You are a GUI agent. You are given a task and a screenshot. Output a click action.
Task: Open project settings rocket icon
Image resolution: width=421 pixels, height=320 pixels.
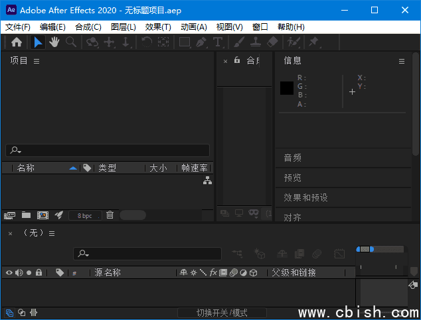(x=59, y=215)
